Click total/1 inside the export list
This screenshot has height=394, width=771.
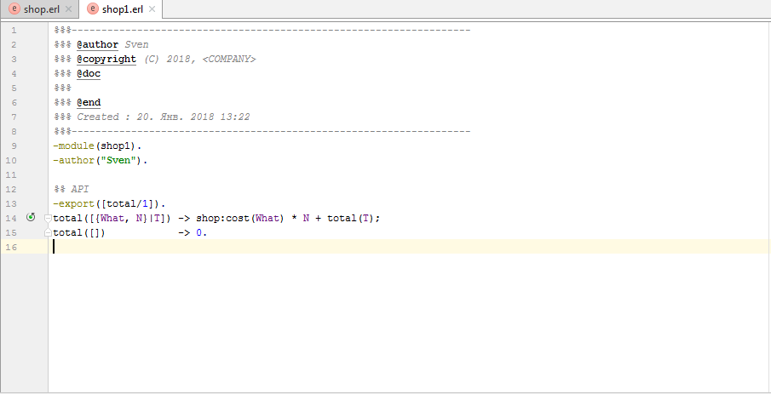127,203
